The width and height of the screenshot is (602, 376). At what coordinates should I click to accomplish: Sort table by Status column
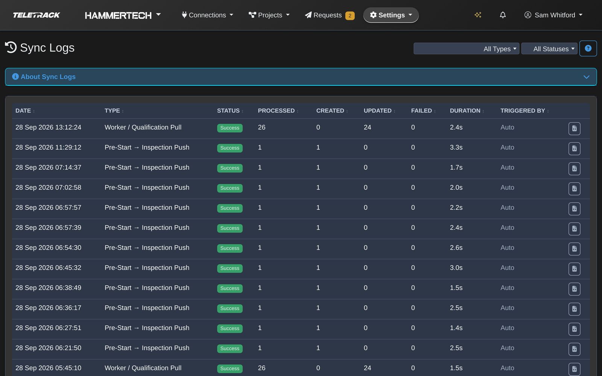tap(230, 111)
